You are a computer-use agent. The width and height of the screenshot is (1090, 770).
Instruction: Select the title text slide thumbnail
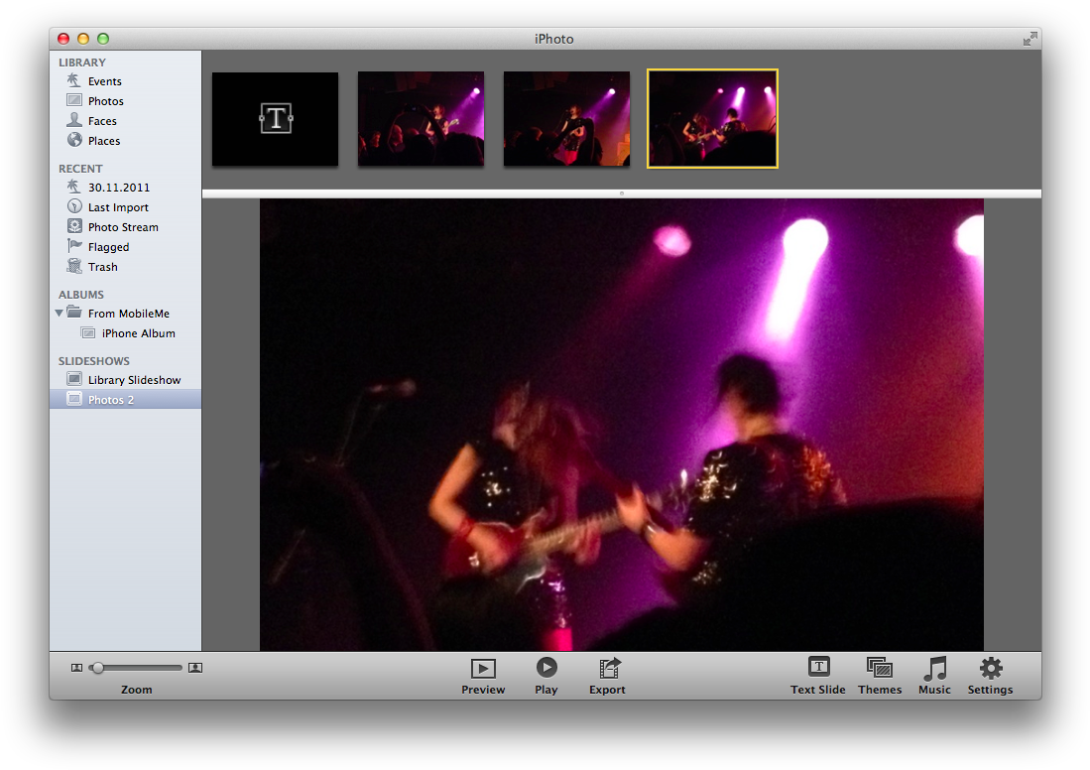pos(275,119)
